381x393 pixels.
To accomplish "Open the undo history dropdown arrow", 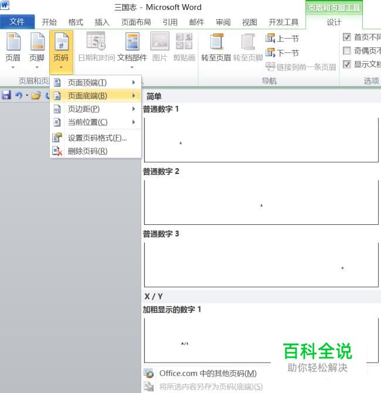I will [27, 95].
